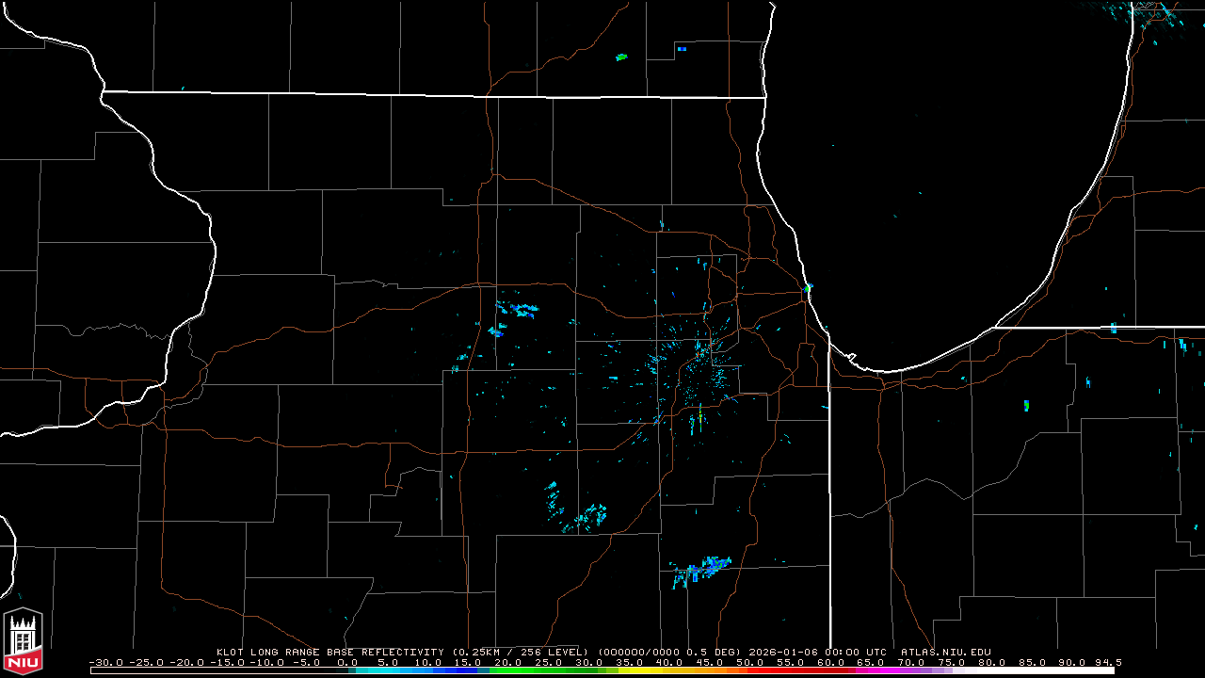Click the small blue echo near the top center
Viewport: 1205px width, 678px height.
[x=682, y=48]
